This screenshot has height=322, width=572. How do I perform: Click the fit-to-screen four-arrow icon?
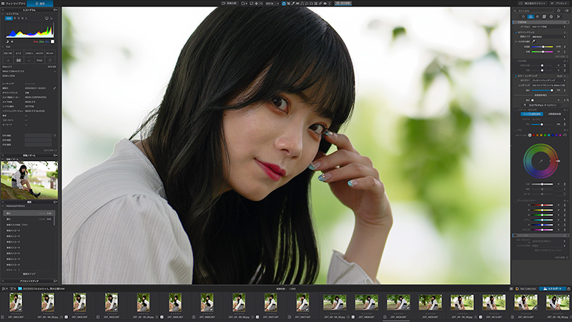coord(257,4)
